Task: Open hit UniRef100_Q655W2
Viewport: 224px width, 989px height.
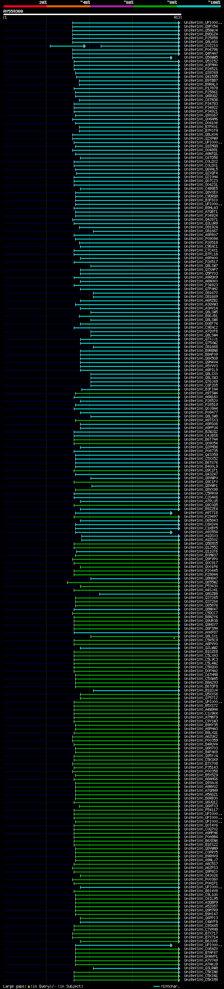Action: pos(201,582)
